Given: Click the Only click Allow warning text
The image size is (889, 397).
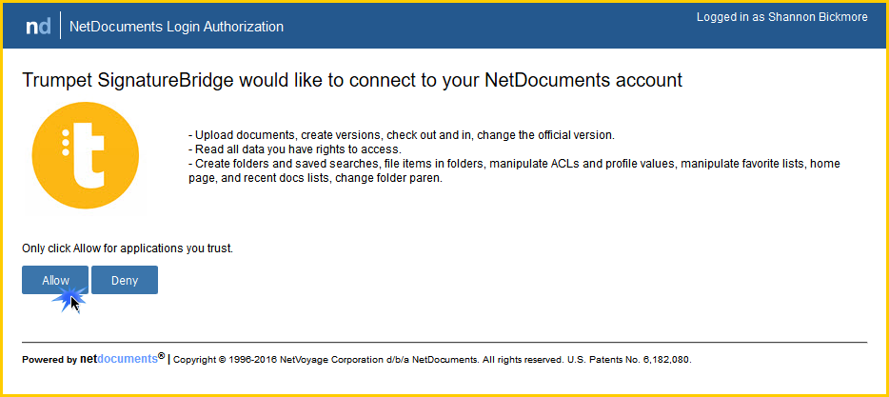Looking at the screenshot, I should point(128,248).
